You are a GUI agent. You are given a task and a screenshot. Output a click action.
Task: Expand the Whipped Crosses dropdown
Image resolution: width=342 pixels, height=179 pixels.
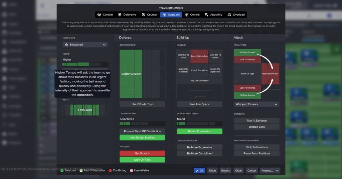(x=276, y=104)
